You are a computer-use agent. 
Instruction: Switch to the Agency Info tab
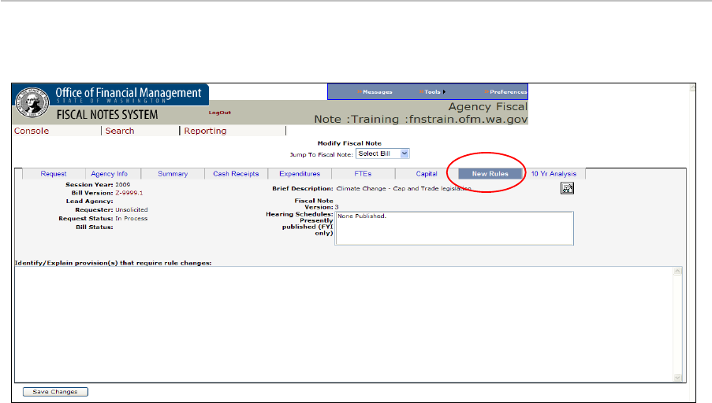(110, 174)
